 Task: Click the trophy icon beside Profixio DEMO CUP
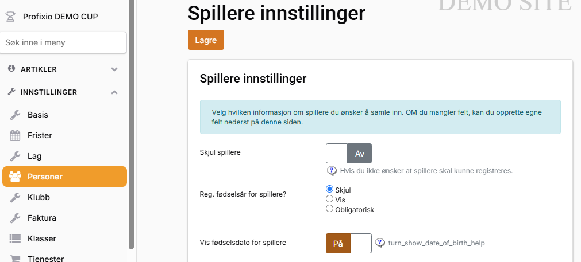point(10,17)
